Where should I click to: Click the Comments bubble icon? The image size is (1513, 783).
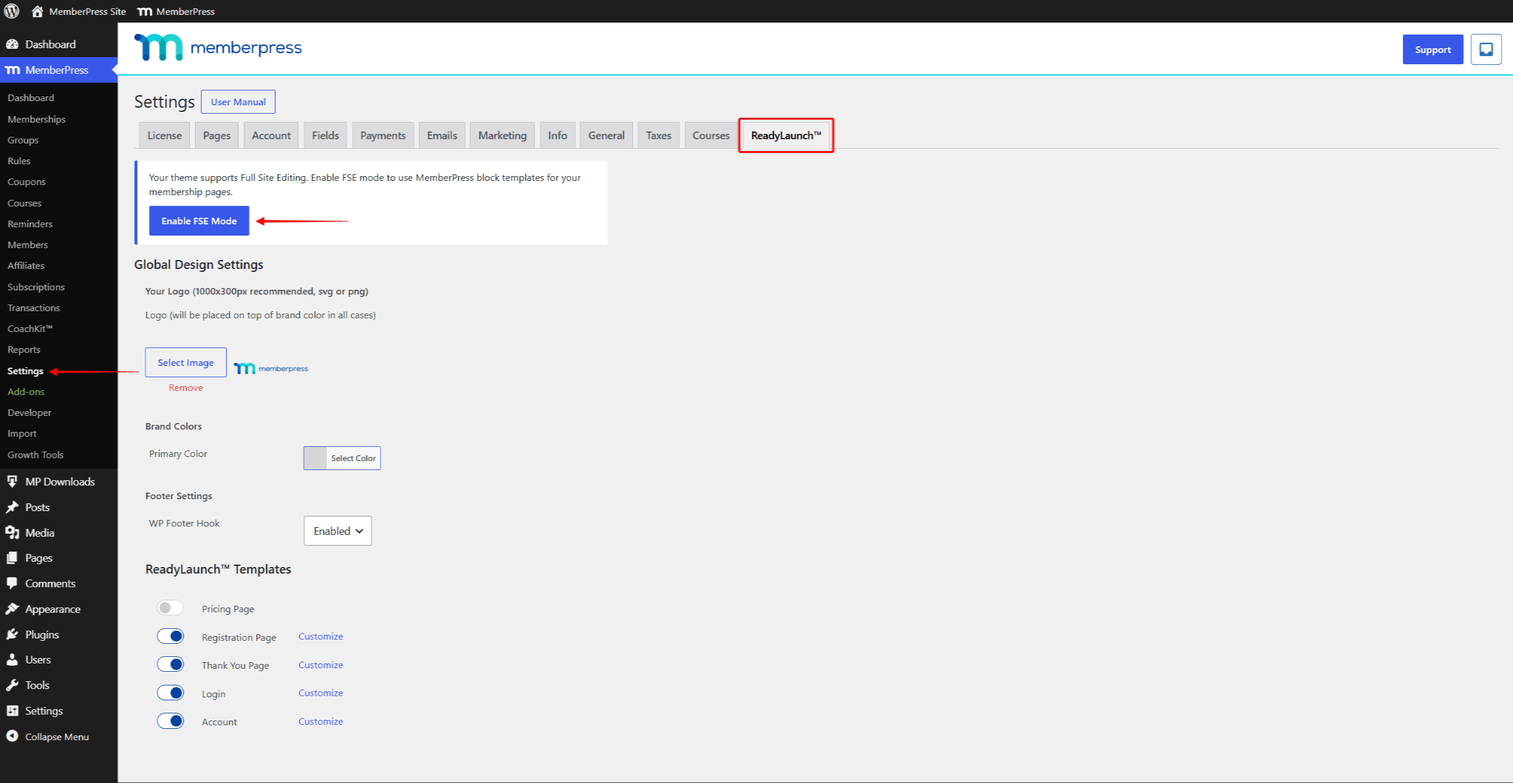tap(12, 584)
